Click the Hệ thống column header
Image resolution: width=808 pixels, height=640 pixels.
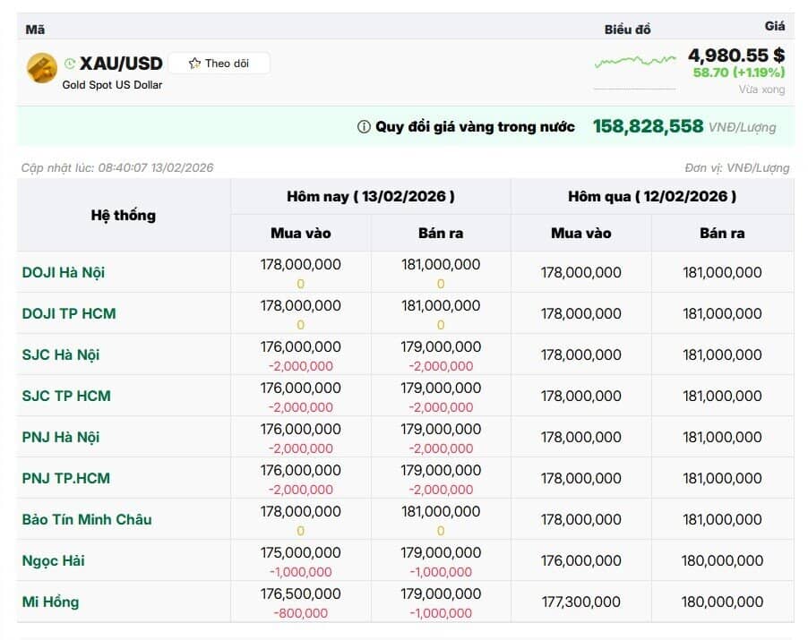pyautogui.click(x=124, y=215)
